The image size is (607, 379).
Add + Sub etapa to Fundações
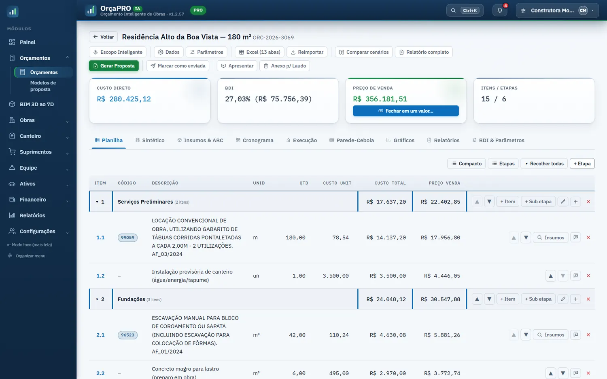click(x=538, y=299)
